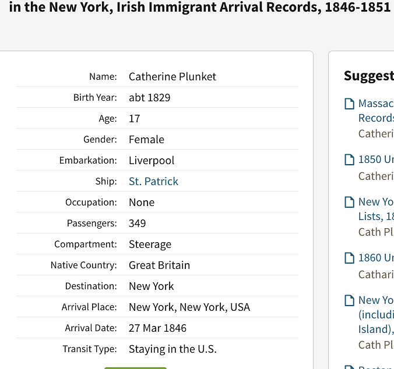Image resolution: width=394 pixels, height=369 pixels.
Task: Click the Catherine Plunket name value
Action: click(173, 77)
